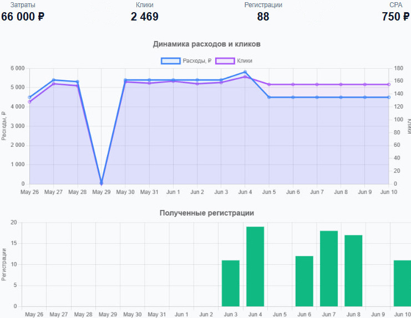This screenshot has width=411, height=318.
Task: Click the Регистрации 88 summary value
Action: pyautogui.click(x=263, y=16)
